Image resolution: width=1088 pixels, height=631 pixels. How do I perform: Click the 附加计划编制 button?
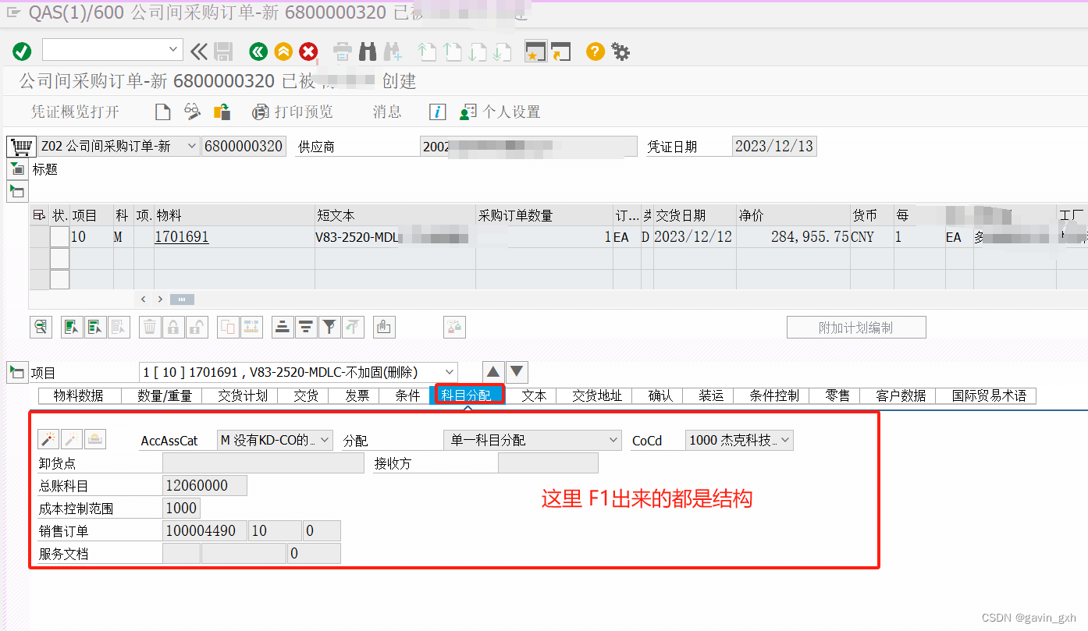point(855,327)
